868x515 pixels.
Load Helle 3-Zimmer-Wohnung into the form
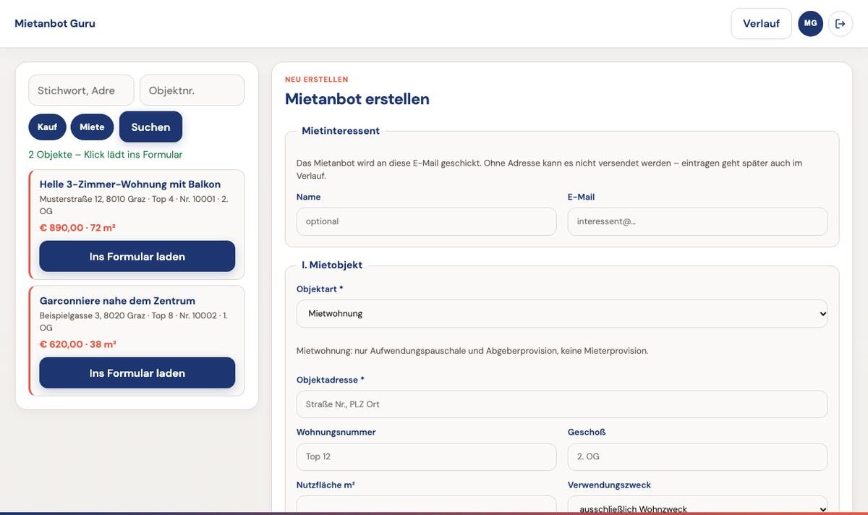point(137,256)
